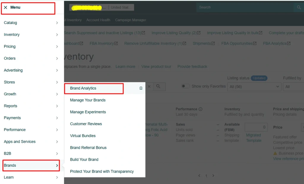Click the quantity input showing 0
Screen dimensions: 304x184
pyautogui.click(x=256, y=127)
